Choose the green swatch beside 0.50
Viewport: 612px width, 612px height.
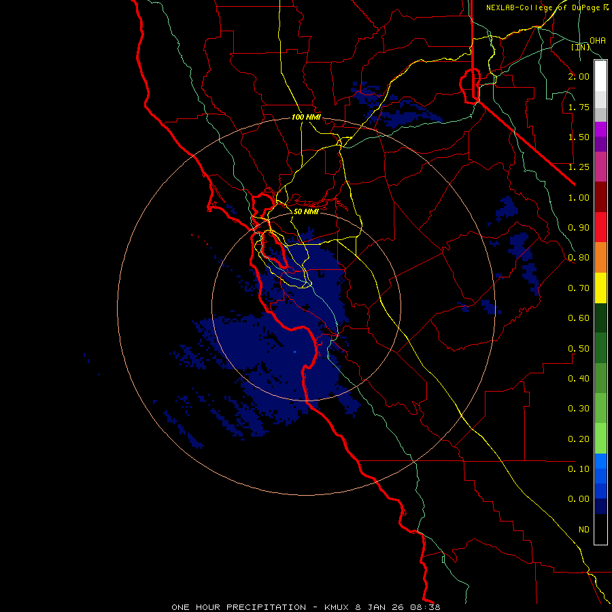[600, 348]
